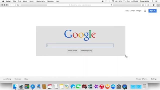Viewport: 160px width, 90px height.
Task: Open the +You link
Action: pos(127,11)
